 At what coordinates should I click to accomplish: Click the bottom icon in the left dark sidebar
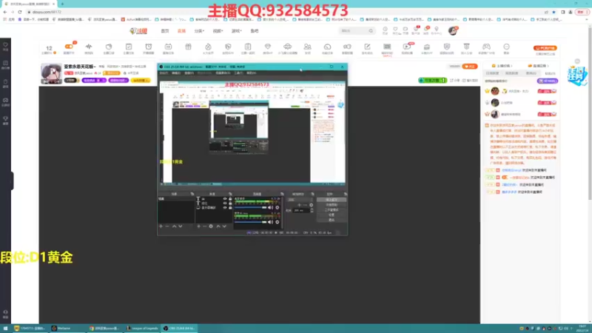tap(5, 314)
